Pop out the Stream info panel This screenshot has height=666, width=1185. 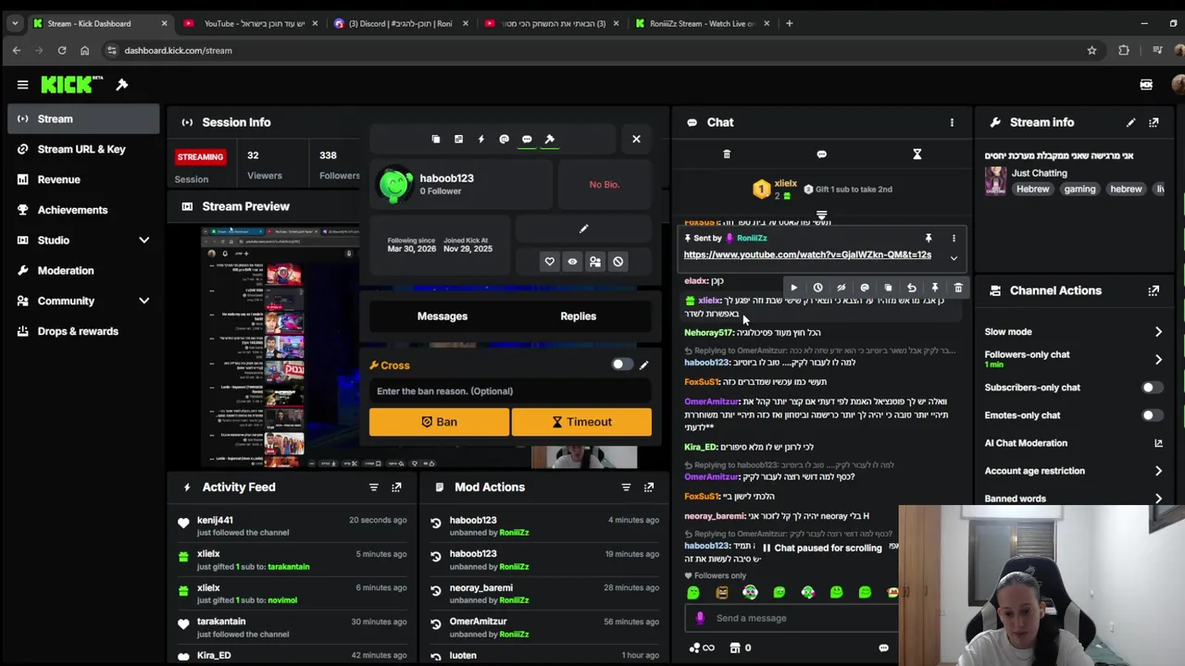tap(1154, 122)
